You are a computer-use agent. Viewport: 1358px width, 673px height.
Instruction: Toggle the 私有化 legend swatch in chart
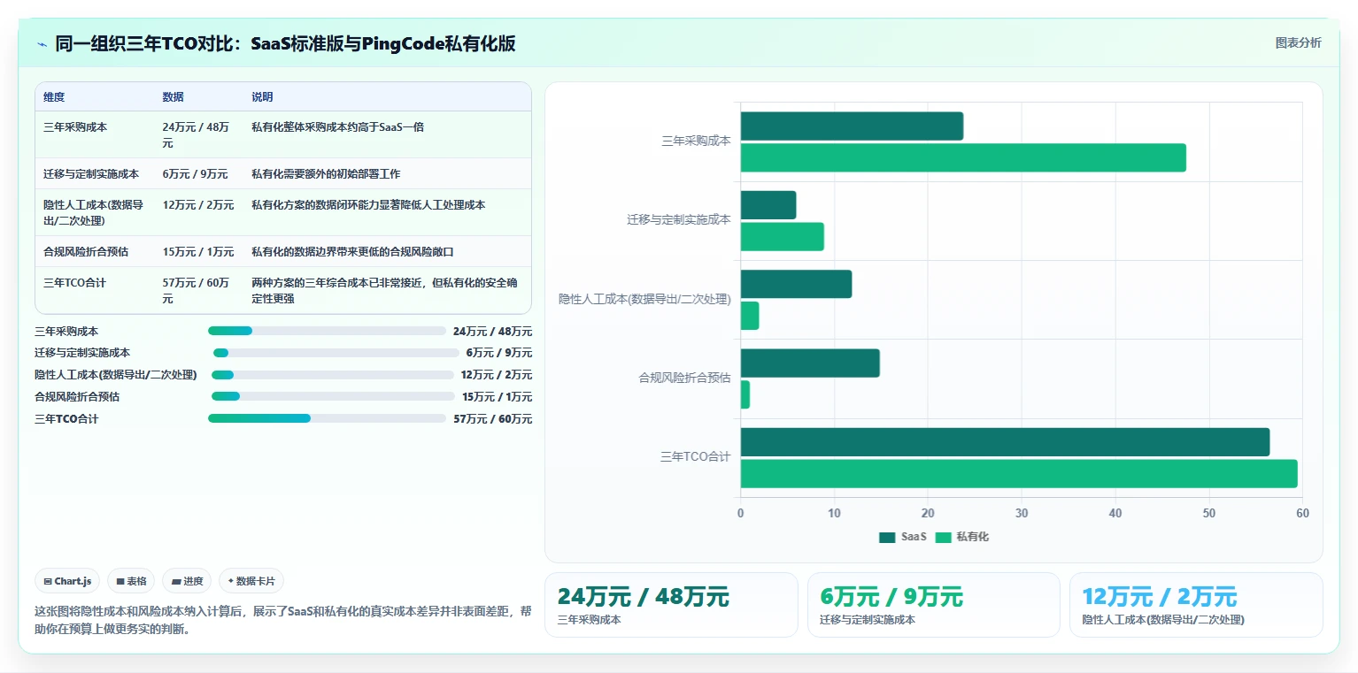pyautogui.click(x=943, y=537)
